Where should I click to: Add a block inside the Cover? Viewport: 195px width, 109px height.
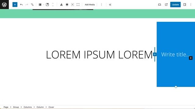pos(191,58)
